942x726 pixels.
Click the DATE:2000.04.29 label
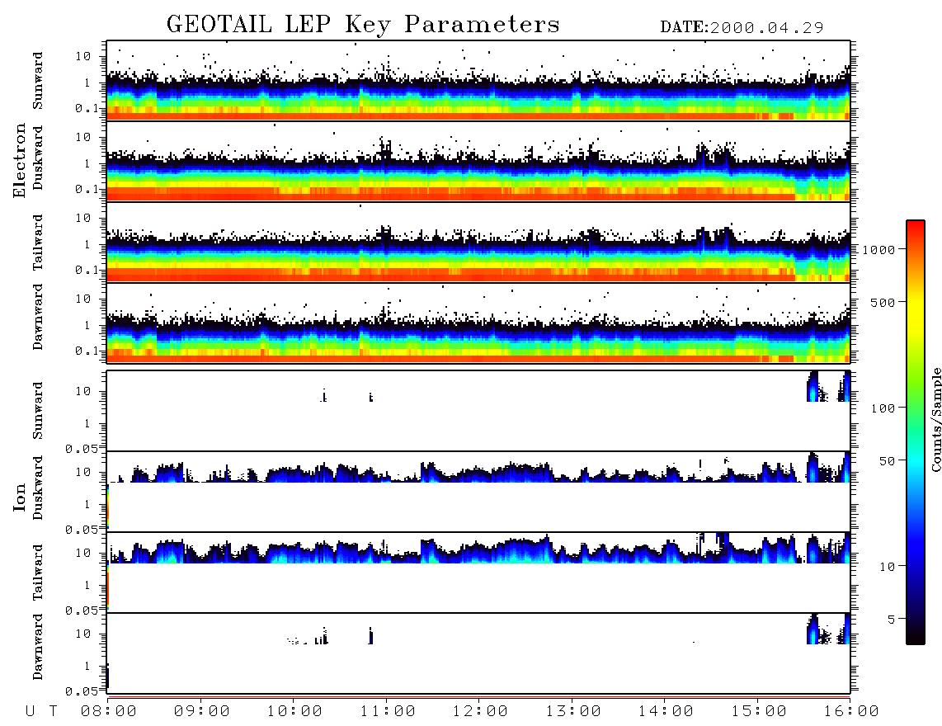(742, 28)
